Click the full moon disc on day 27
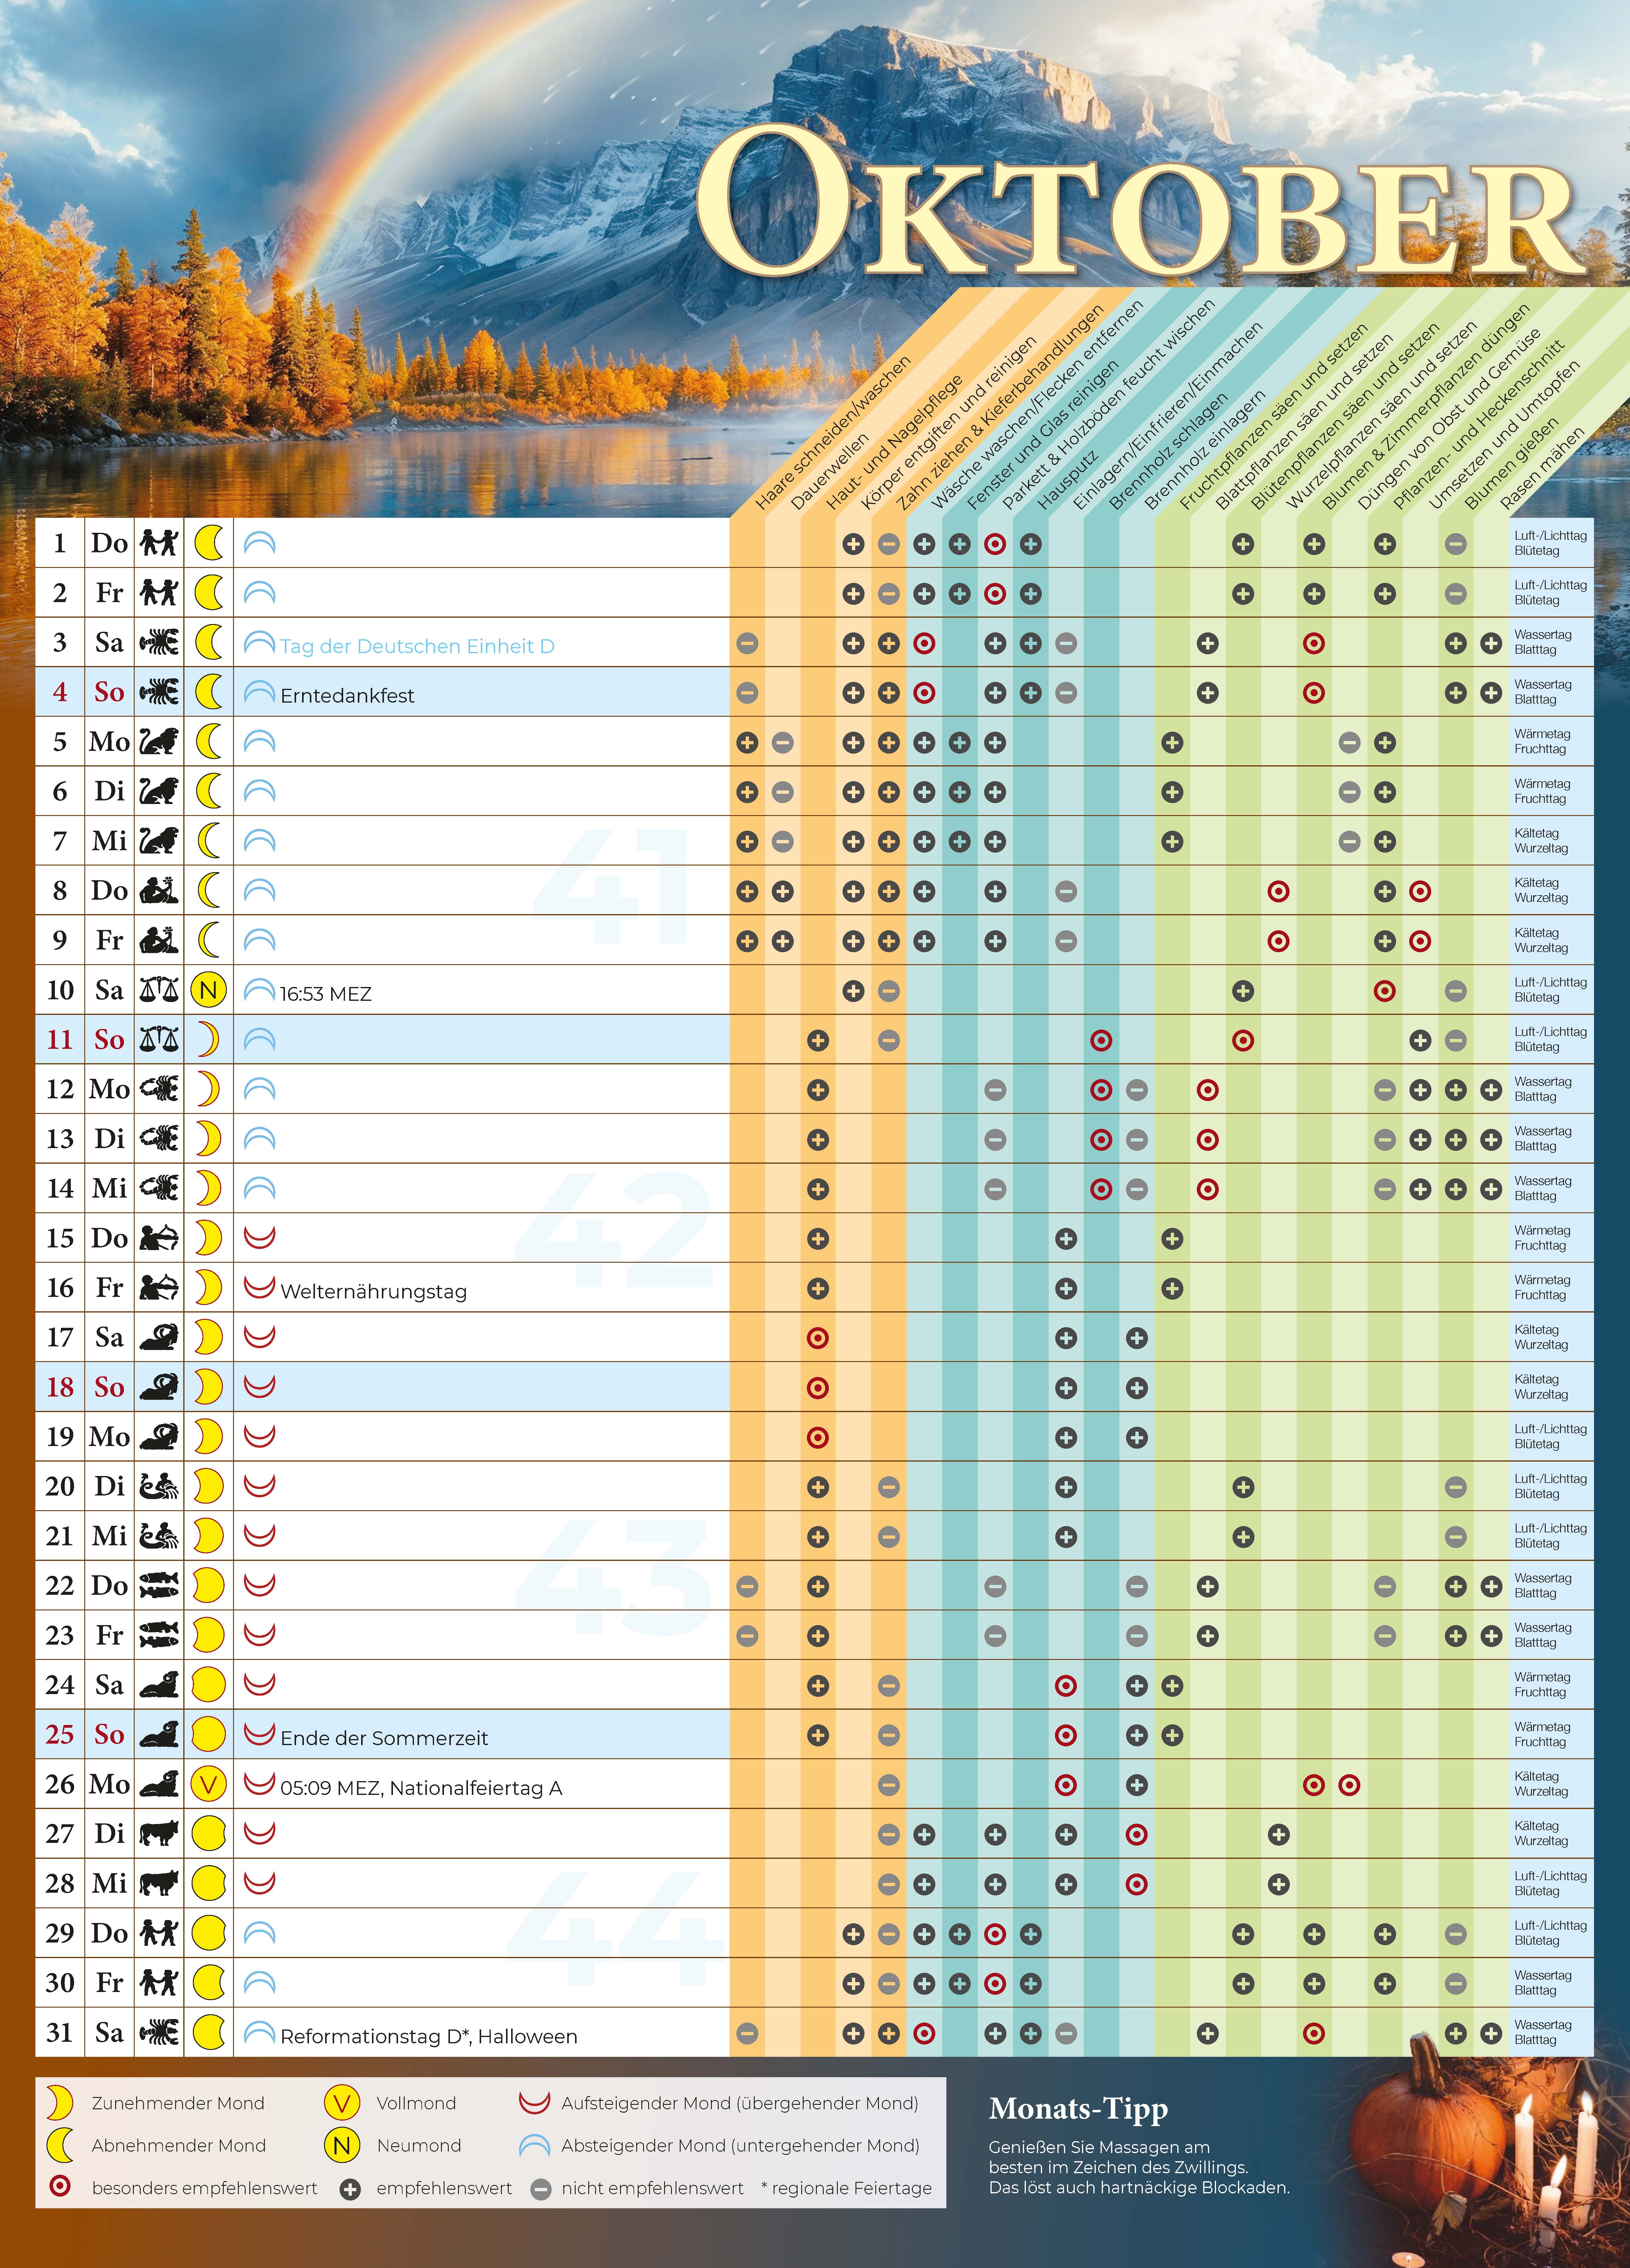Viewport: 1630px width, 2268px height. 208,1833
